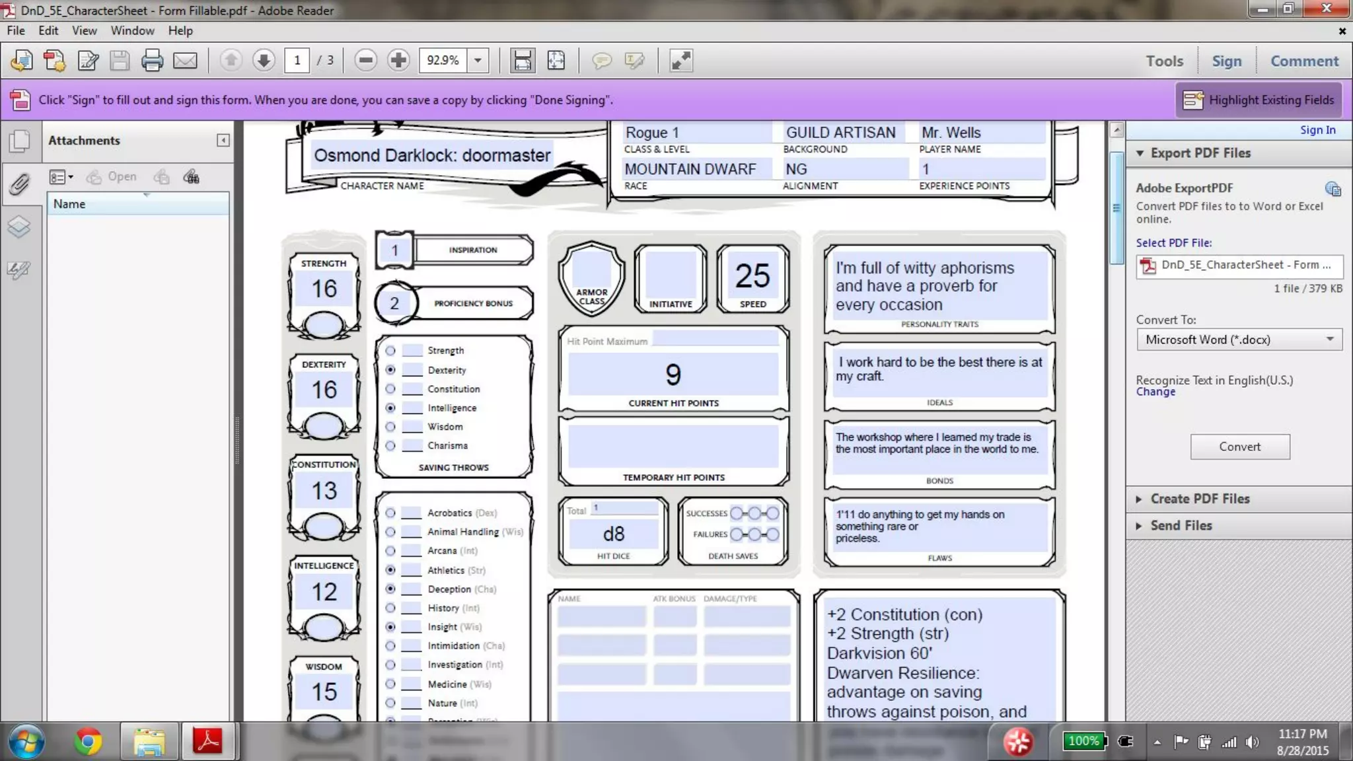The image size is (1353, 761).
Task: Toggle Wisdom saving throw radio button
Action: point(390,427)
